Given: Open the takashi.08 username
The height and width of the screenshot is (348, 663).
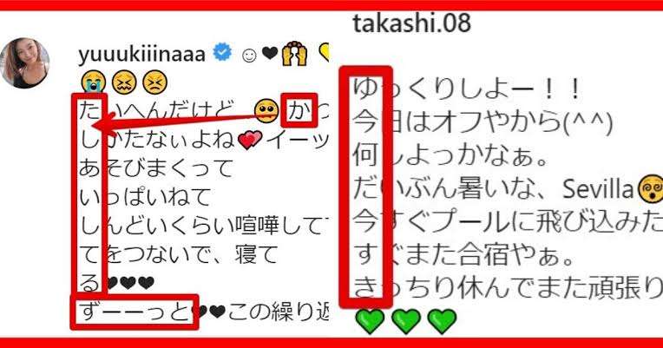Looking at the screenshot, I should tap(411, 23).
